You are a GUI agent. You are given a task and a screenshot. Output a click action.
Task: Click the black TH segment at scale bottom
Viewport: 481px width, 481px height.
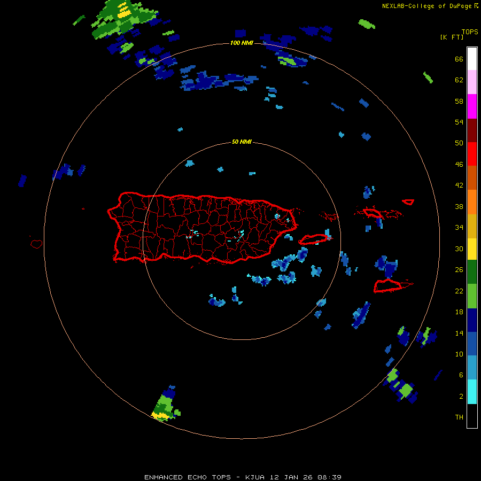click(472, 416)
